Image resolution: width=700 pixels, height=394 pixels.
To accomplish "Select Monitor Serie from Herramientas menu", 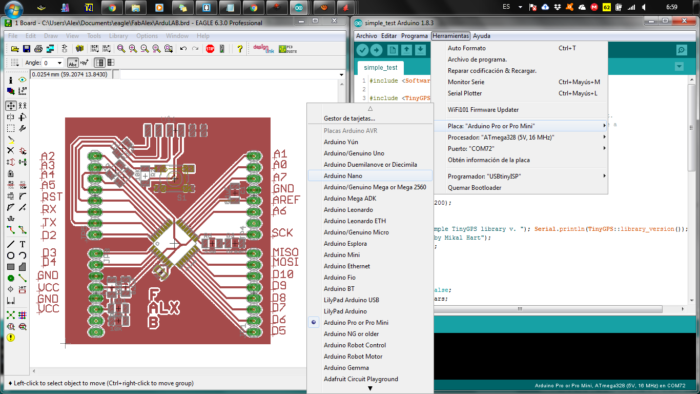I will [x=520, y=82].
